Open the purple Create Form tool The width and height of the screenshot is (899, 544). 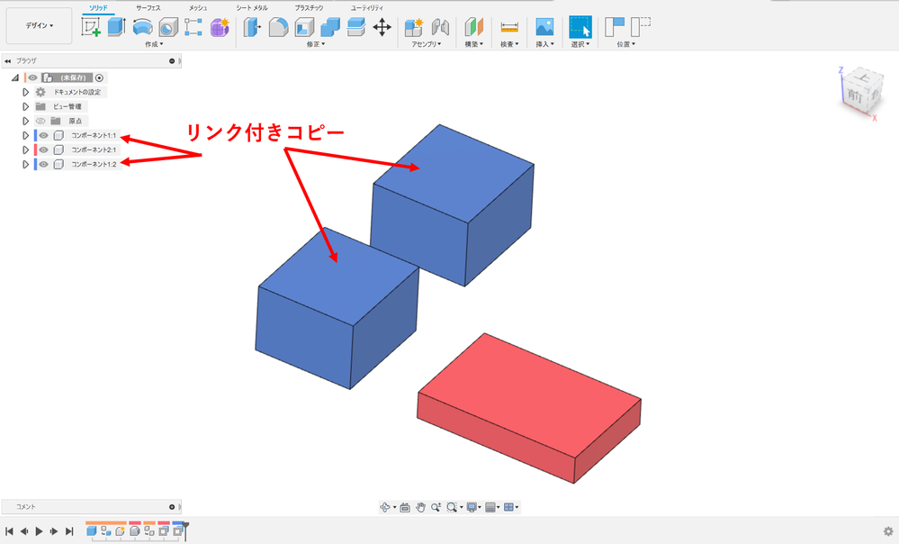220,27
